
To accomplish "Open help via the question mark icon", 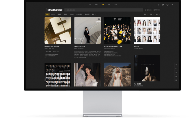I will (172, 5).
